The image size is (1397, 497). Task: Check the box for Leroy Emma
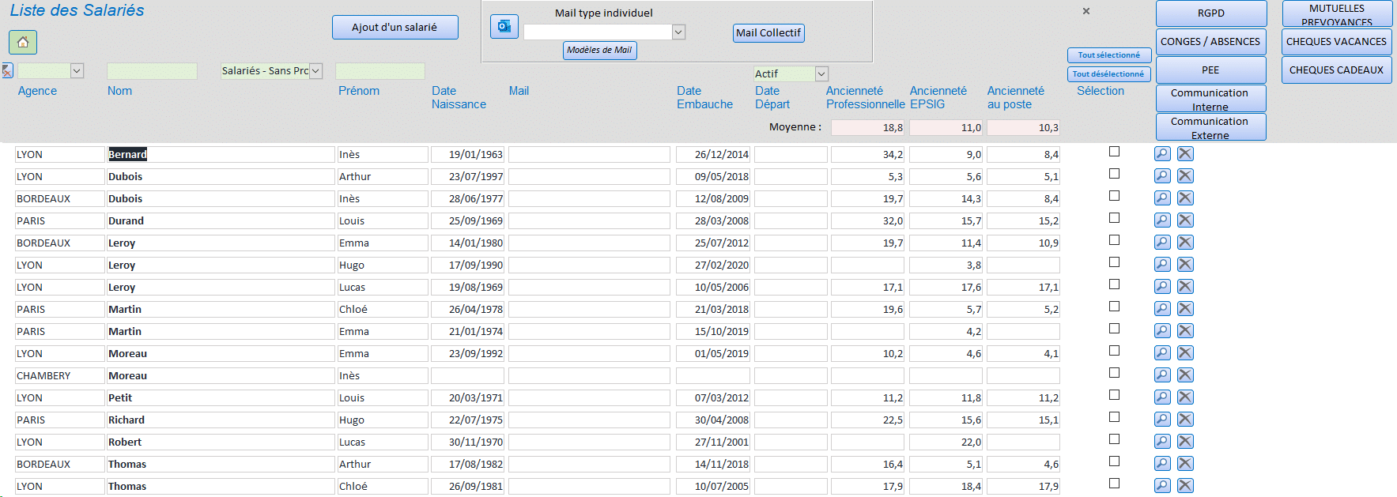[x=1115, y=240]
